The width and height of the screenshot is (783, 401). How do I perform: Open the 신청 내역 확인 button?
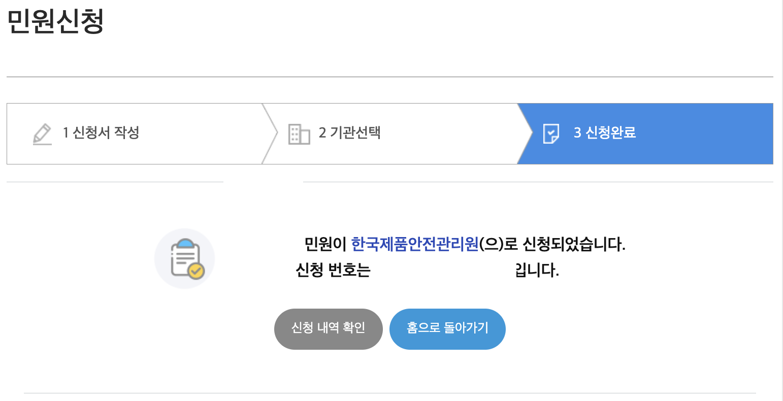click(328, 329)
